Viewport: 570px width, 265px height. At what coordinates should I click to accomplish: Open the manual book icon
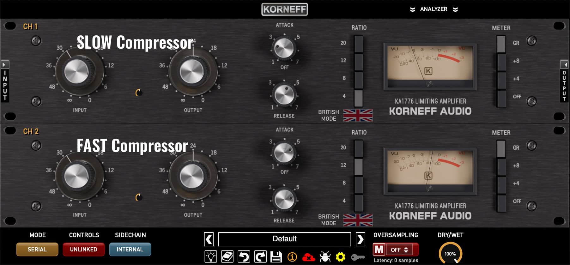pyautogui.click(x=227, y=256)
